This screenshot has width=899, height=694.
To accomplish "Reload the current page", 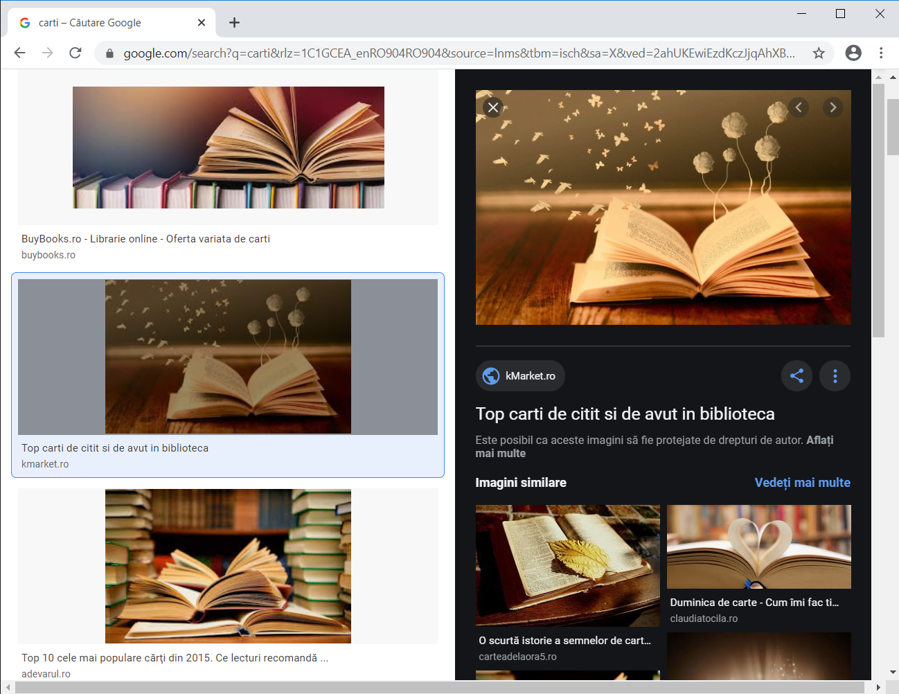I will [75, 53].
